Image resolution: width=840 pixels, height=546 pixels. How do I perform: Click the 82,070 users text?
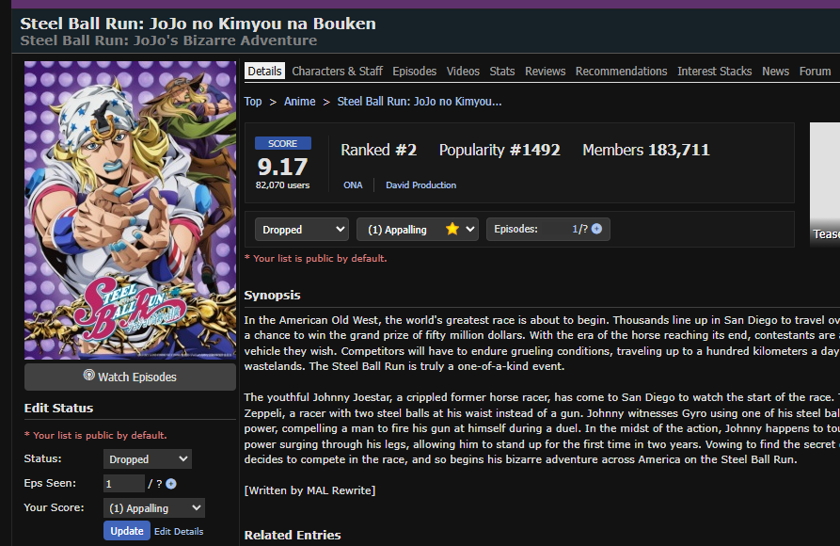(282, 185)
